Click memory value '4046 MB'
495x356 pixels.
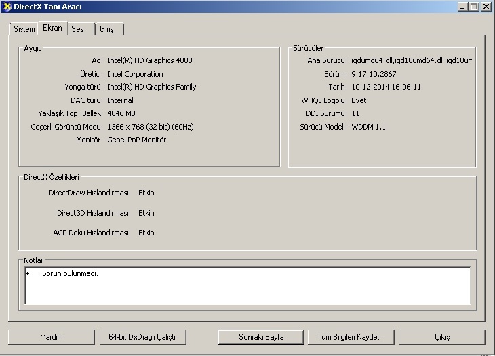coord(121,113)
